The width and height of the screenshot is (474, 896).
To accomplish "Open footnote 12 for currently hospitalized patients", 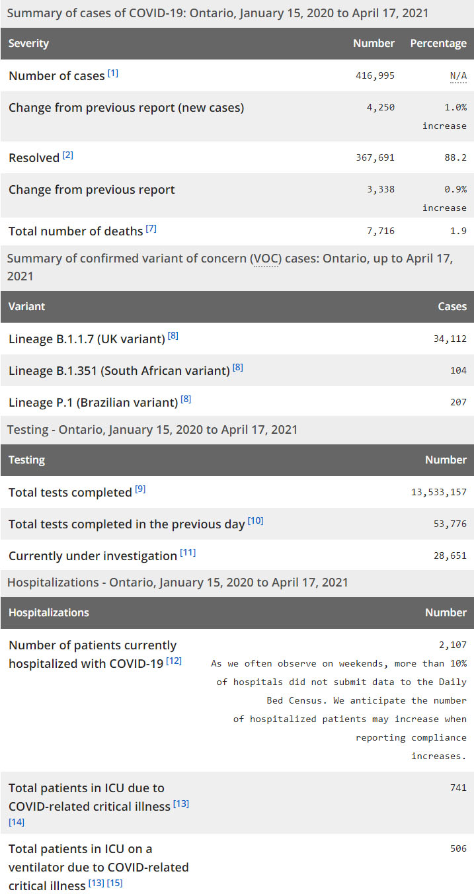I will pyautogui.click(x=174, y=661).
